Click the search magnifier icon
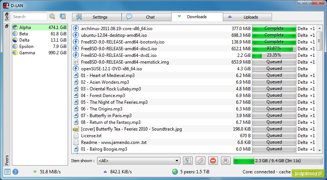Screen dimensions: 327x180 point(52,16)
